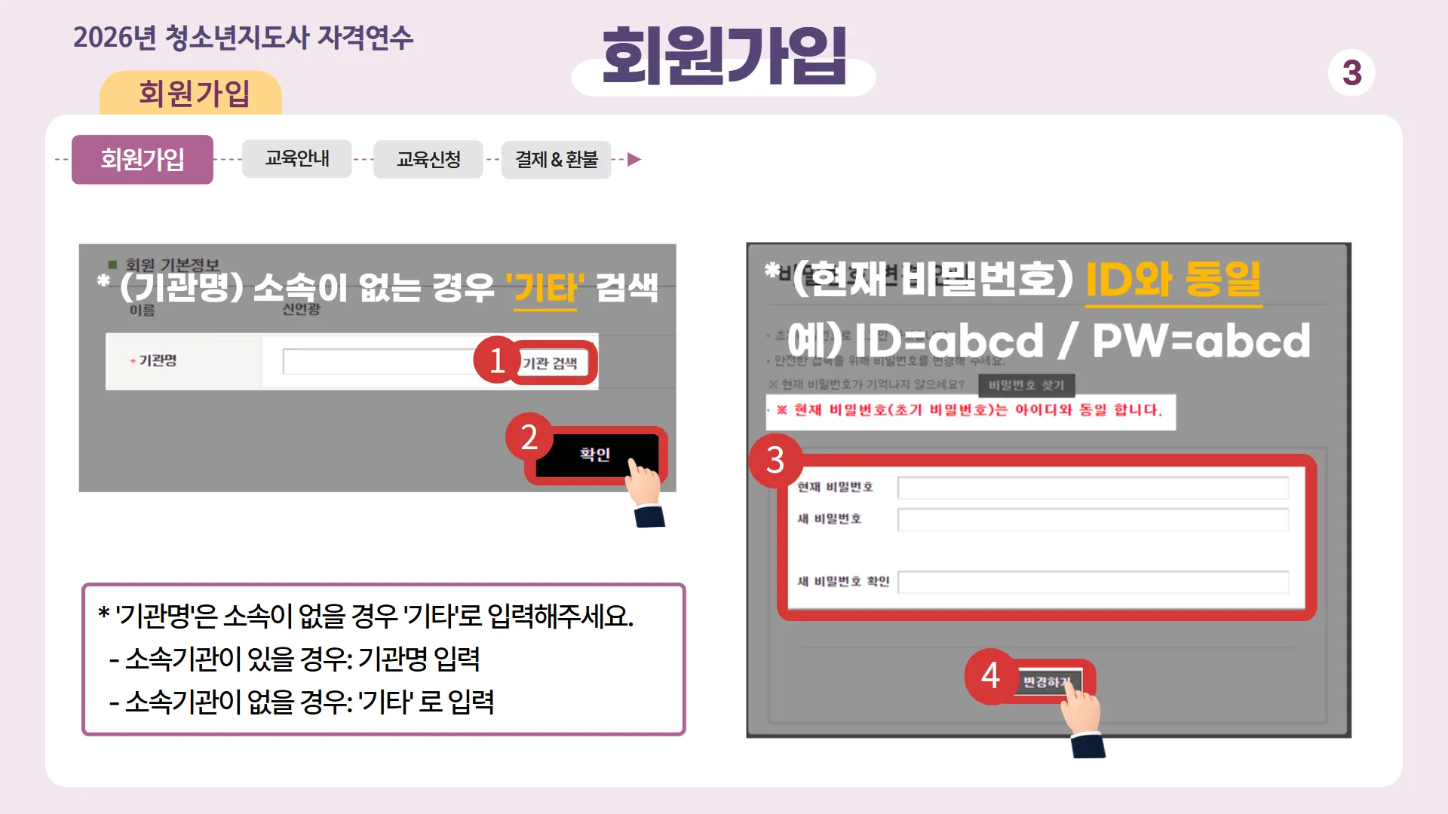Submit with the 변경하기 button
The image size is (1448, 814).
pyautogui.click(x=1048, y=682)
